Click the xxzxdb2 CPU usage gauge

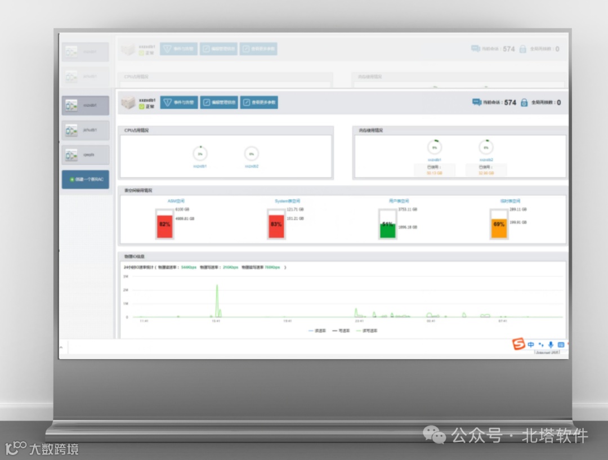251,154
